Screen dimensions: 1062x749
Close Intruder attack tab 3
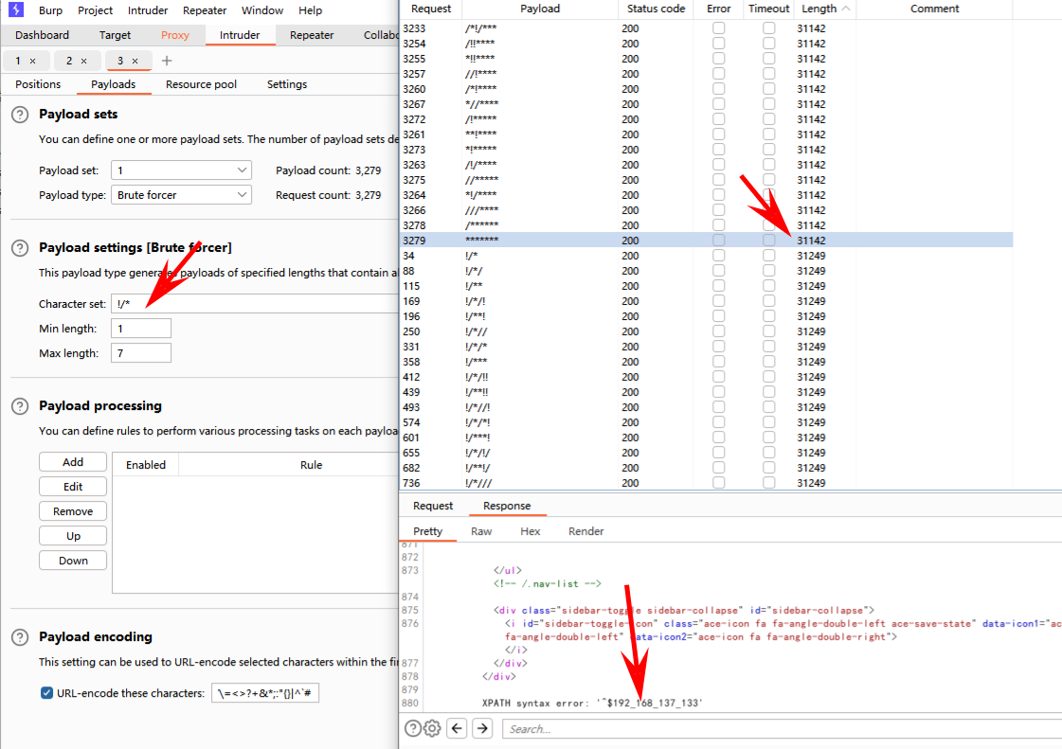(135, 61)
